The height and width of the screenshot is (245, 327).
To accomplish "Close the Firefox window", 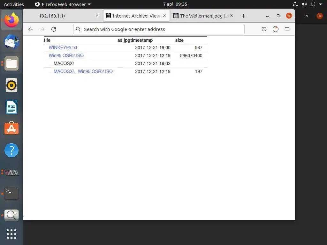I will point(289,16).
